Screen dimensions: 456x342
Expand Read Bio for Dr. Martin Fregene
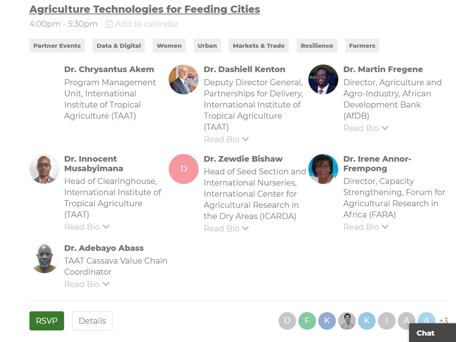(366, 128)
